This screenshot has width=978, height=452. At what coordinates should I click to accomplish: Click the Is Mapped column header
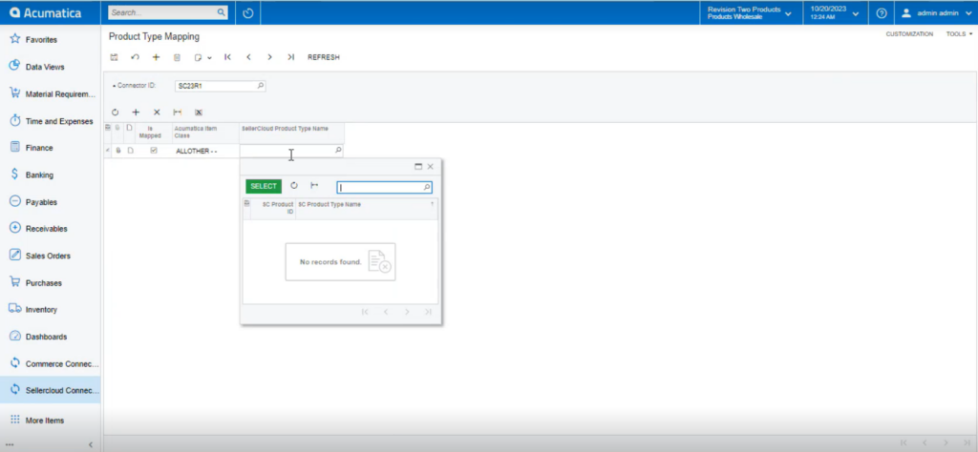point(150,132)
